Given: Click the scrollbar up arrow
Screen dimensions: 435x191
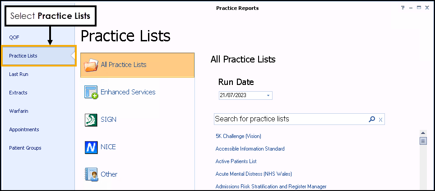Looking at the screenshot, I should coord(423,133).
